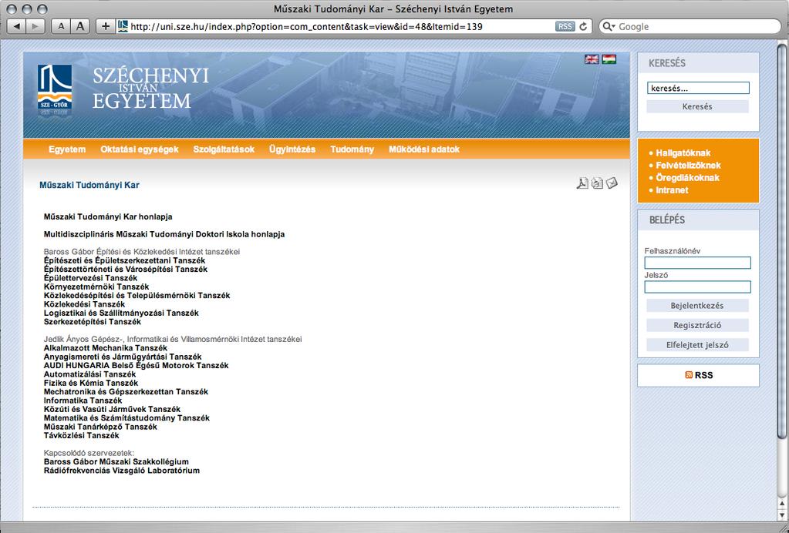Focus the keresés... search field

(698, 88)
